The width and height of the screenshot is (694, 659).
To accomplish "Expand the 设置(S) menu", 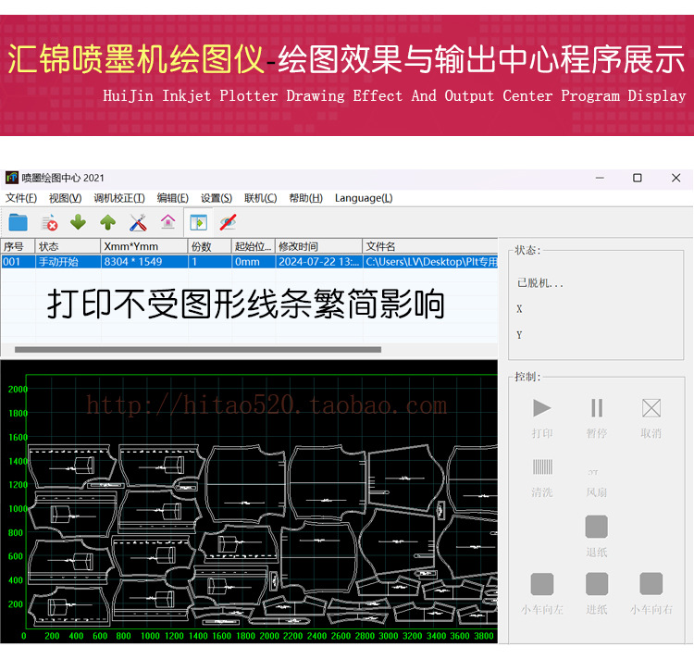I will [x=217, y=198].
